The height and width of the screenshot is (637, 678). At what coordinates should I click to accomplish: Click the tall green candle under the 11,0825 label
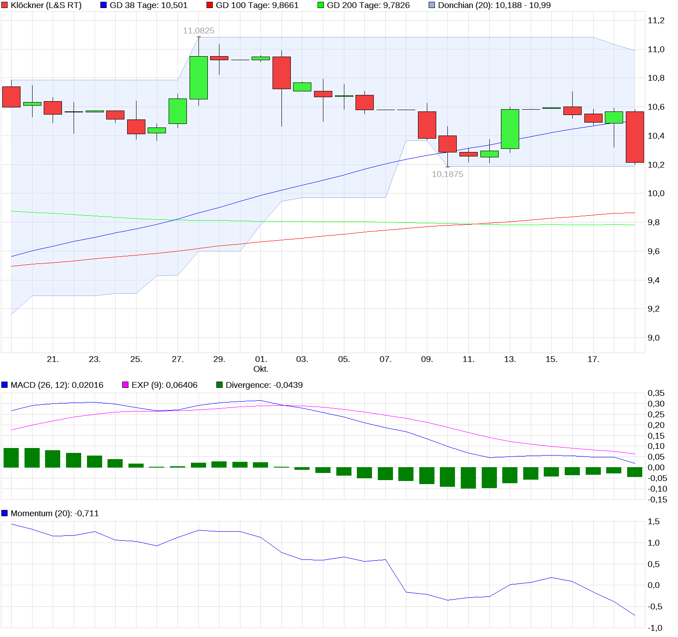(198, 78)
